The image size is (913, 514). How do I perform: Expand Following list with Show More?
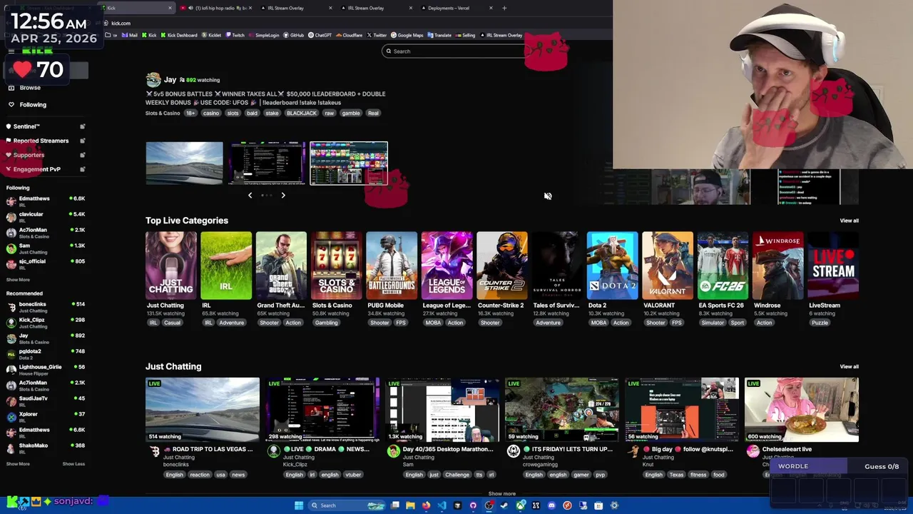point(18,280)
